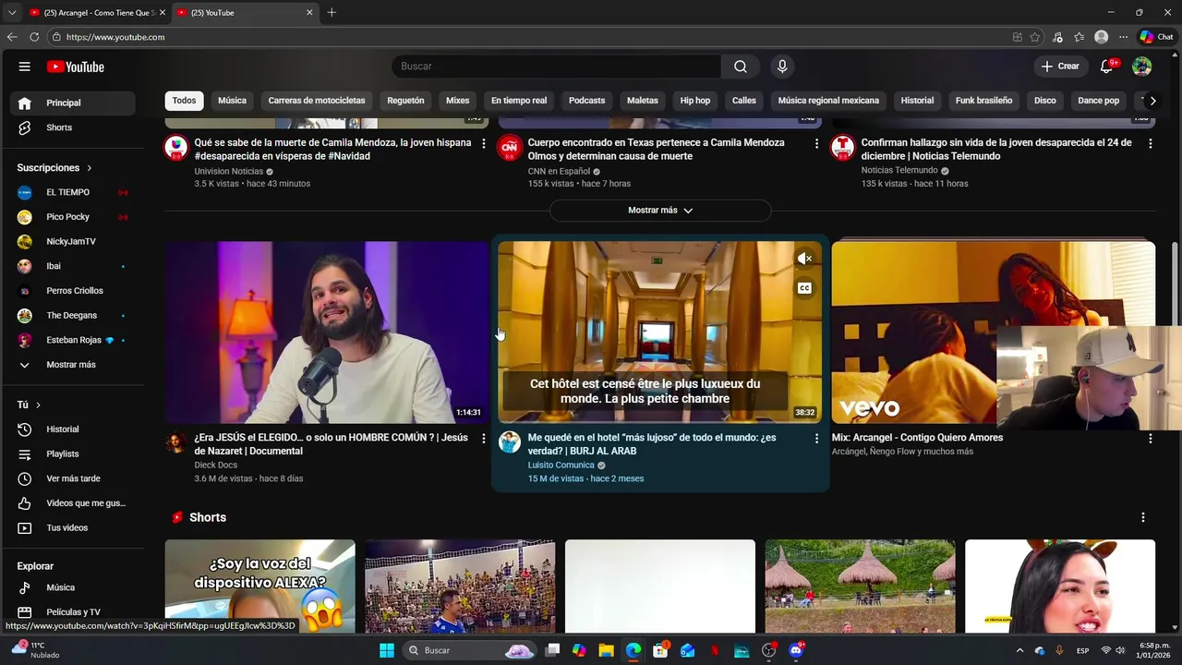Open the Copilot Chat button

pyautogui.click(x=1156, y=37)
